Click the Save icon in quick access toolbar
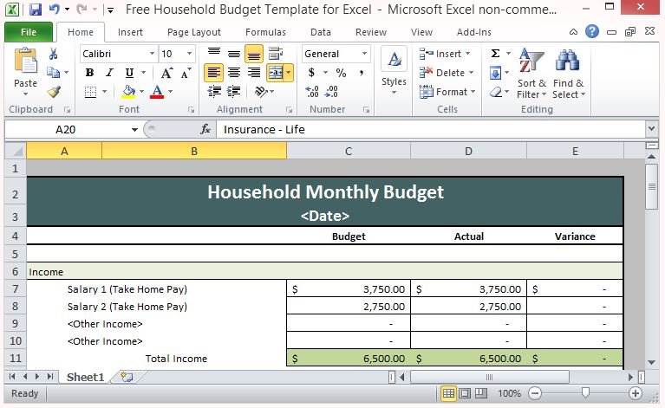The image size is (665, 408). pyautogui.click(x=36, y=10)
